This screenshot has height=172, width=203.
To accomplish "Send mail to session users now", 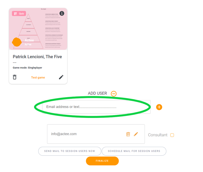I will click(x=70, y=151).
